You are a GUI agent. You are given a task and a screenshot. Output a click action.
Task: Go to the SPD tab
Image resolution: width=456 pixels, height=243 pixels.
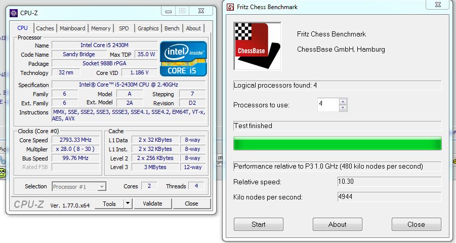pyautogui.click(x=123, y=28)
